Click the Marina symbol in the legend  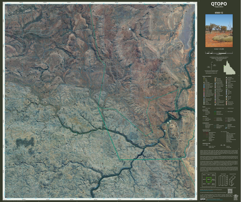click(x=226, y=128)
